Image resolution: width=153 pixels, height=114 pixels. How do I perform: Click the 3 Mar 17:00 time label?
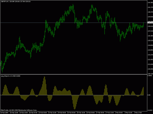138,113
